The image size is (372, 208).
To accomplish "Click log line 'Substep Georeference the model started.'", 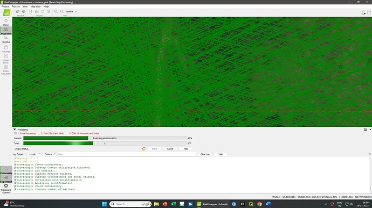I will point(54,177).
